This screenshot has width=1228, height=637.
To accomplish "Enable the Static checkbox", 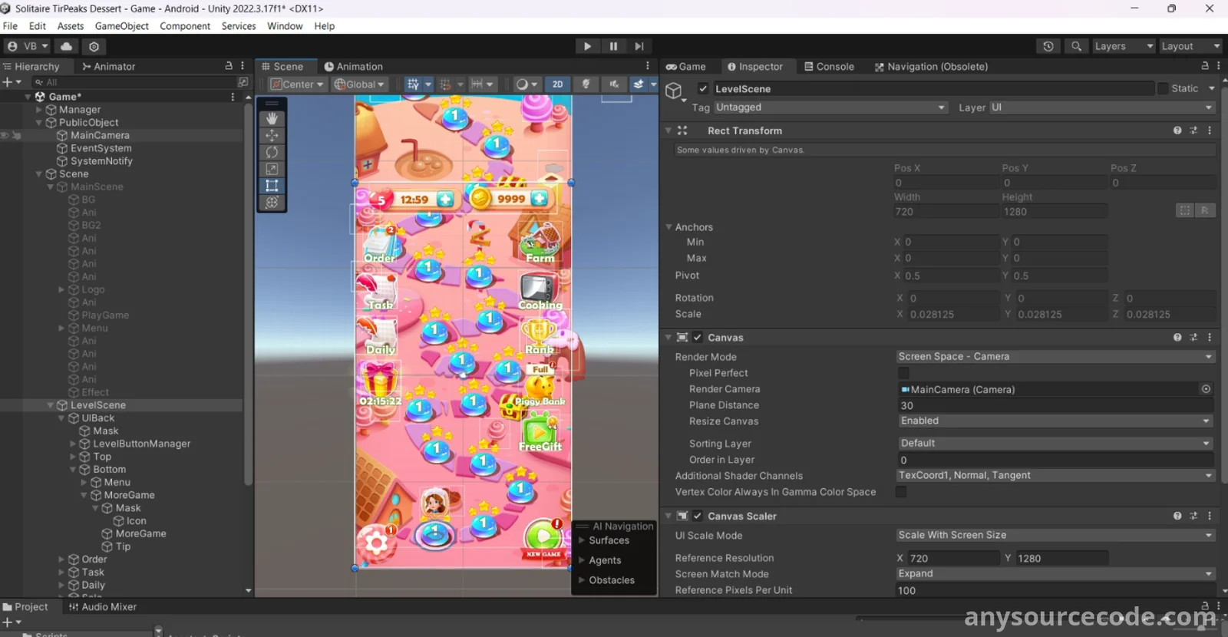I will point(1163,88).
